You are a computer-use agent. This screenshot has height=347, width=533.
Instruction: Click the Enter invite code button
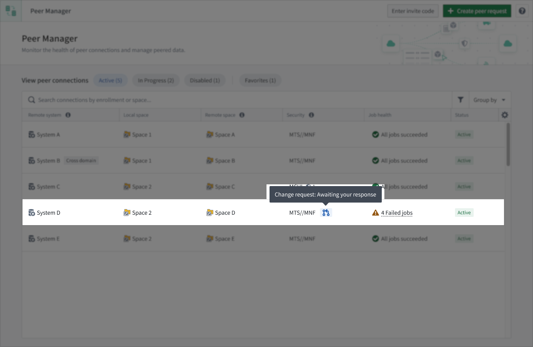413,11
